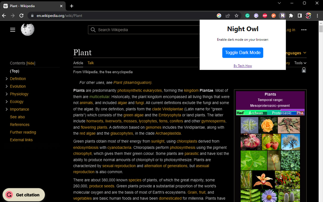Screen dimensions: 323x202
Task: Click the Archean timeline segment
Action: (256, 113)
